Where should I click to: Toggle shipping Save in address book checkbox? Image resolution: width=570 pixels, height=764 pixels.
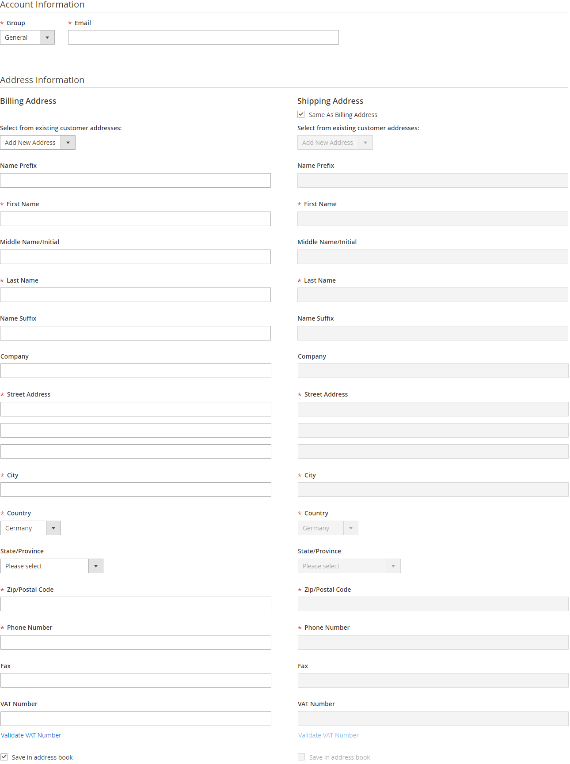coord(301,757)
